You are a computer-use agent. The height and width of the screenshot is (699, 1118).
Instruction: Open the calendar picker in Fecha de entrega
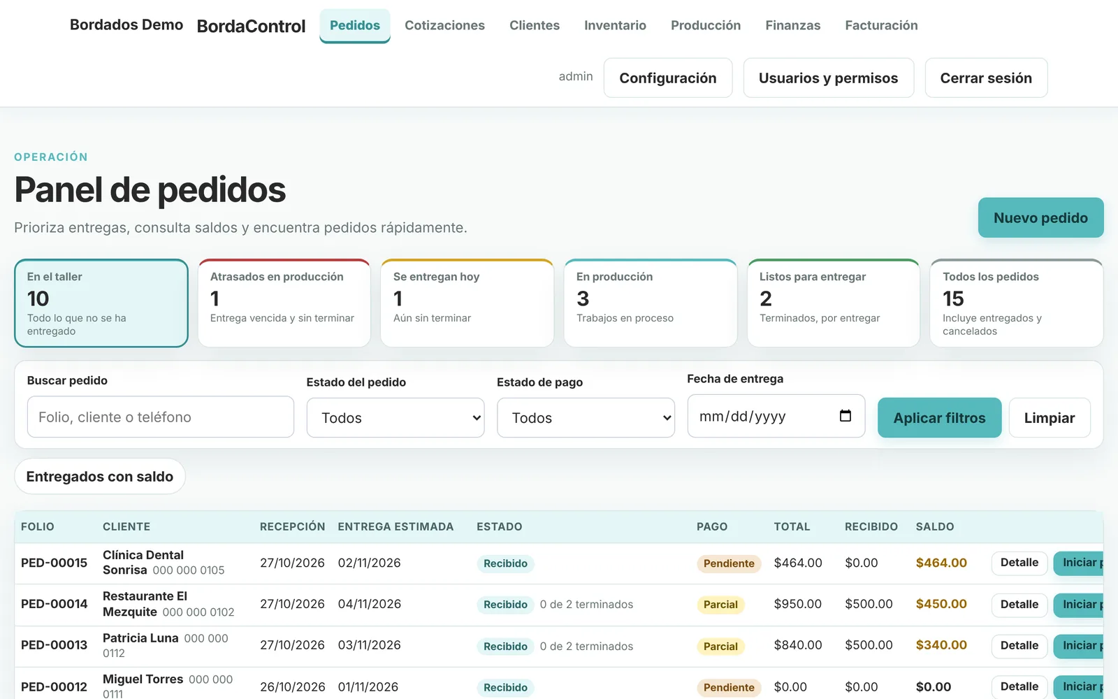[845, 416]
